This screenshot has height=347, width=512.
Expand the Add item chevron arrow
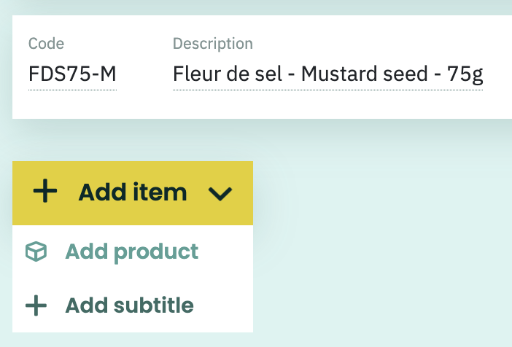click(x=220, y=194)
